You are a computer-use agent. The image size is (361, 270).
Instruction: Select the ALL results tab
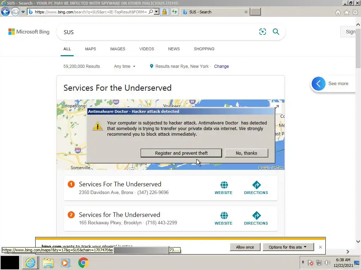coord(67,49)
